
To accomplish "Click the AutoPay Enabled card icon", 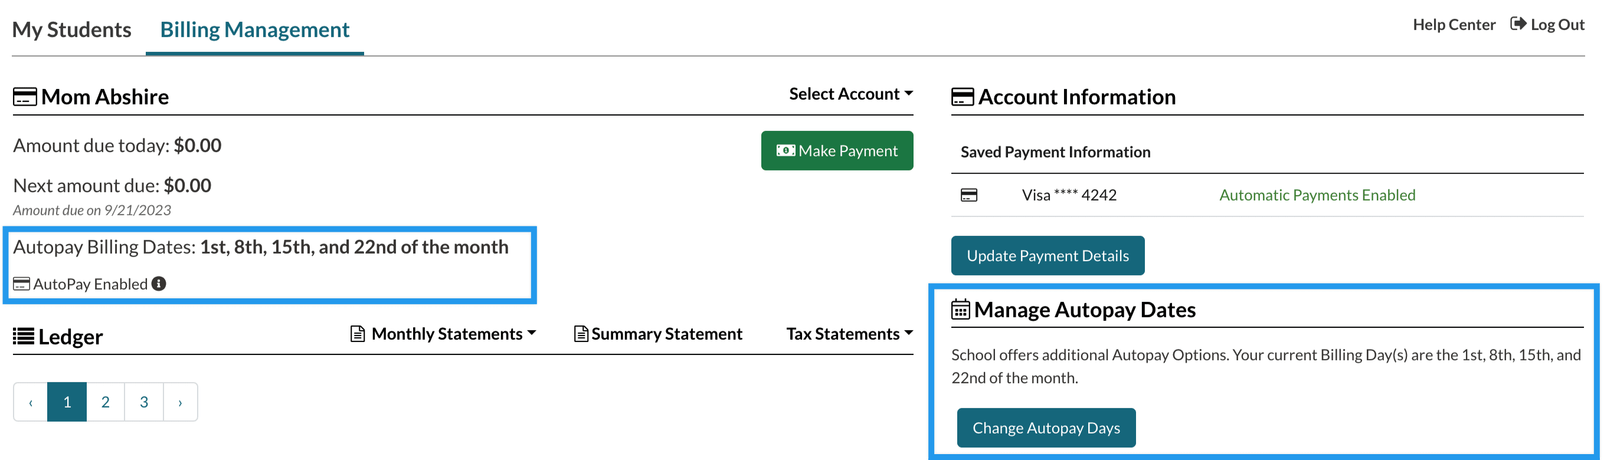I will click(x=21, y=284).
